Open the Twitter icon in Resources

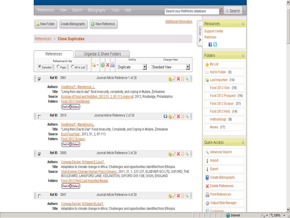[215, 45]
